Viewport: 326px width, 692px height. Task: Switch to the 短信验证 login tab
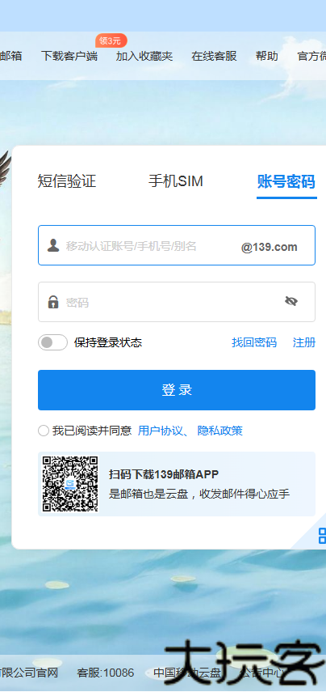[x=67, y=181]
